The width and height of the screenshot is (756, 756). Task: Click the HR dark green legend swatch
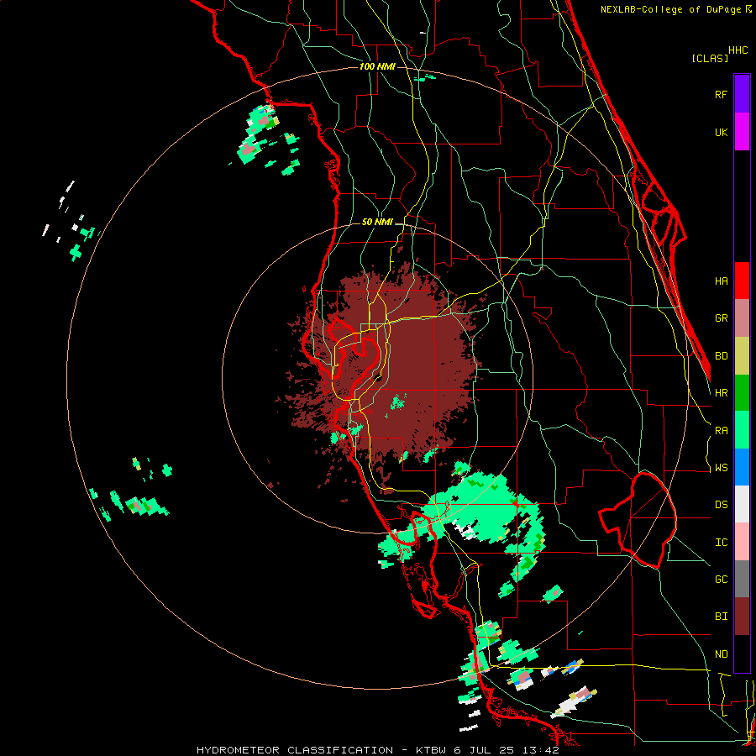coord(742,392)
